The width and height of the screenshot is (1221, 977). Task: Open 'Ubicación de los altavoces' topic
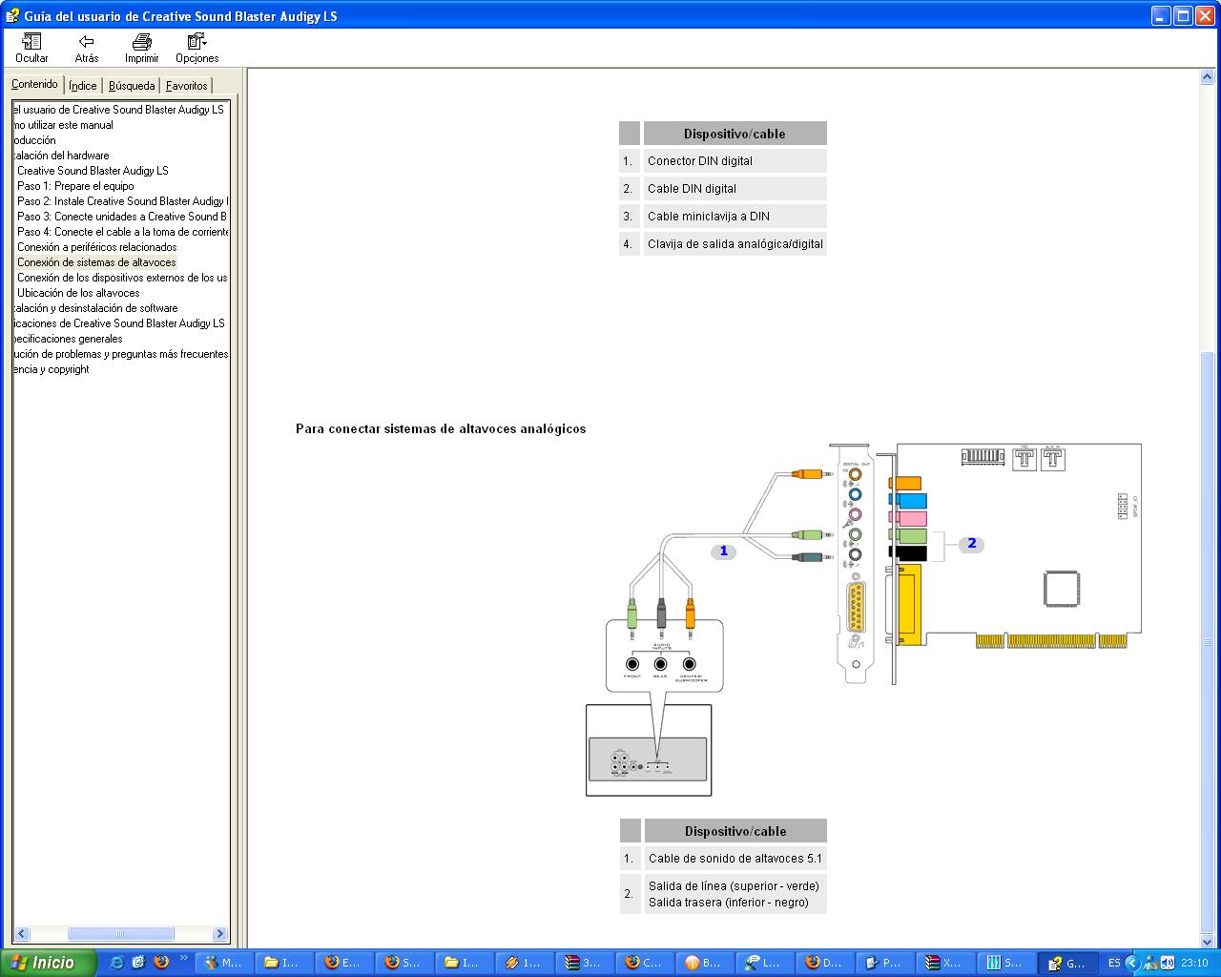(78, 293)
